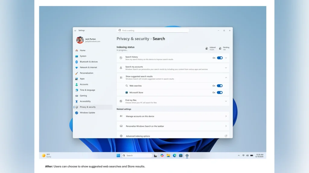309x173 pixels.
Task: Click the Wi-Fi tray icon
Action: coord(244,156)
